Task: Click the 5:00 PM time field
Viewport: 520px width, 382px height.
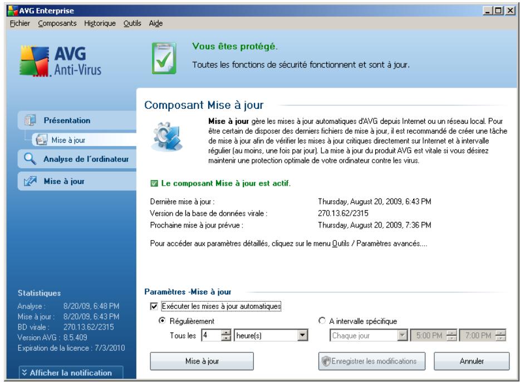Action: click(x=429, y=336)
